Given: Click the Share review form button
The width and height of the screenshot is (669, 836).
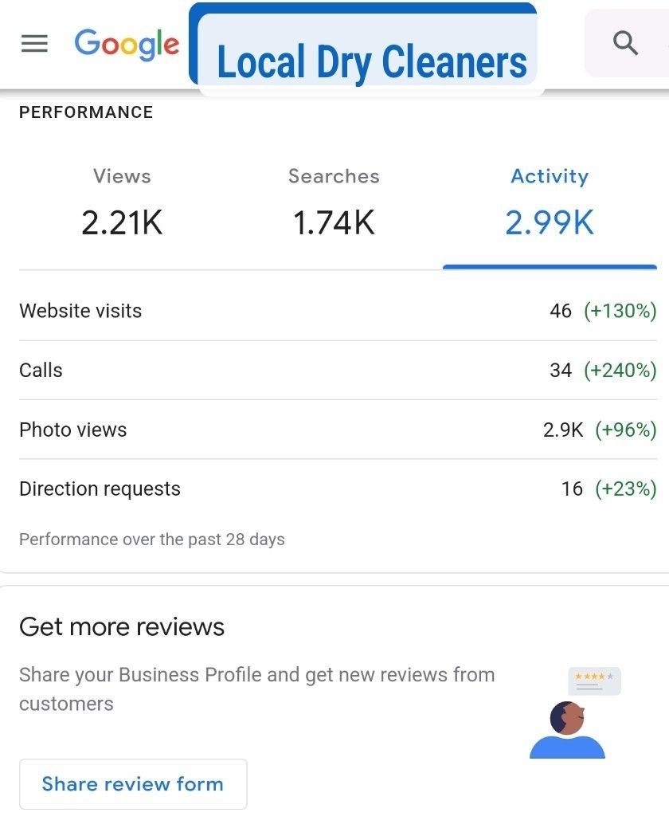Looking at the screenshot, I should [133, 783].
